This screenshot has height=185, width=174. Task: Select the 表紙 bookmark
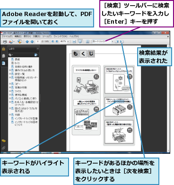pyautogui.click(x=17, y=59)
